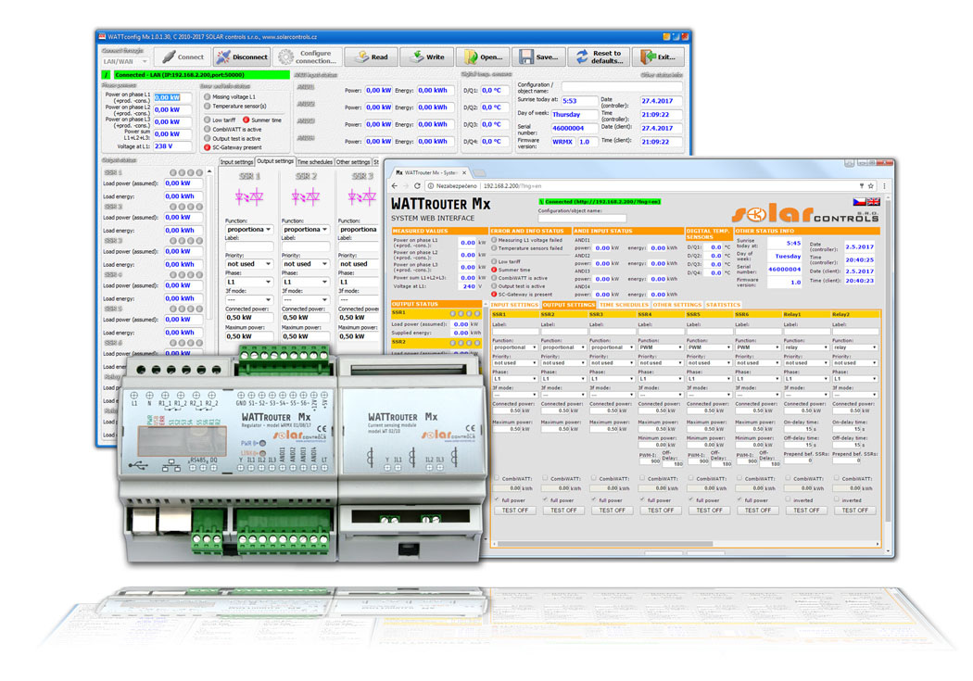Open web SSR2 Priority not used dropdown

click(562, 363)
